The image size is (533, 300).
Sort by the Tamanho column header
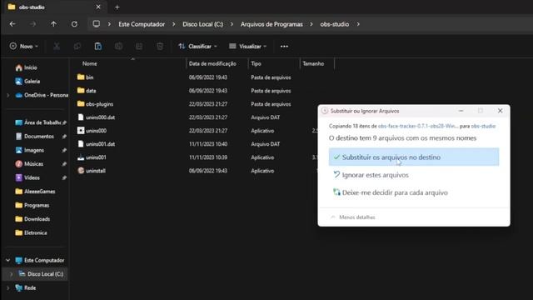(313, 63)
